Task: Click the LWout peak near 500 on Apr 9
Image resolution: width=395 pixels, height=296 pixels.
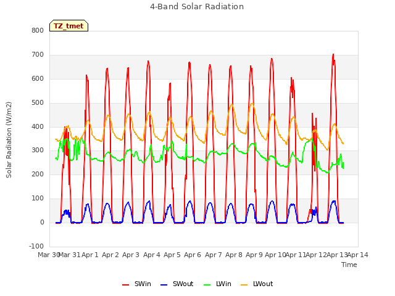Action: [x=252, y=104]
